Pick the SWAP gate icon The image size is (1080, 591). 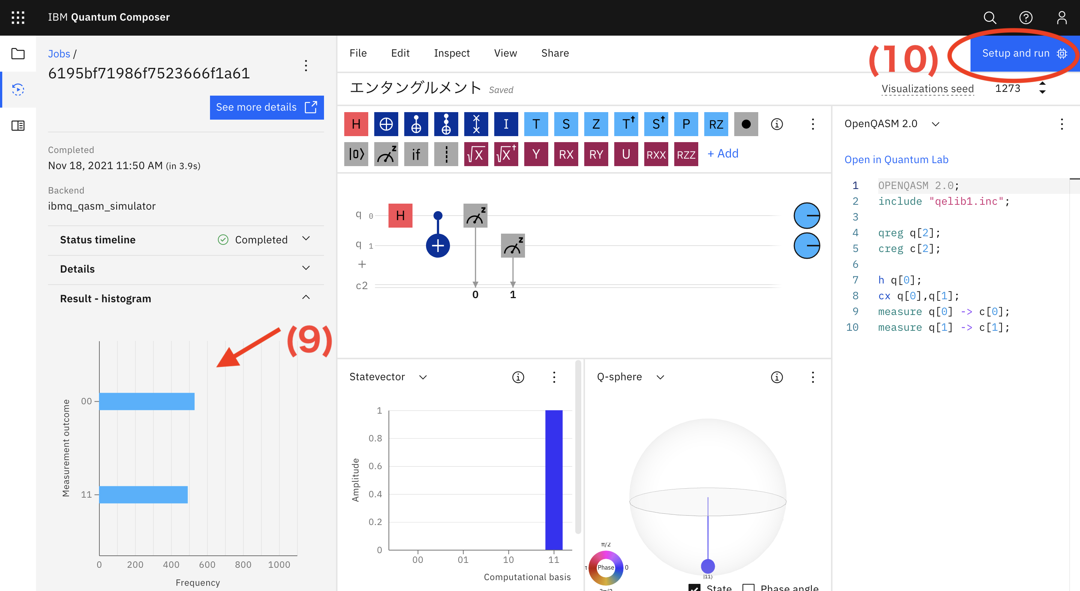[x=476, y=124]
